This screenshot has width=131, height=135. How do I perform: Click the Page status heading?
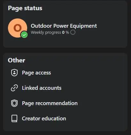point(25,8)
